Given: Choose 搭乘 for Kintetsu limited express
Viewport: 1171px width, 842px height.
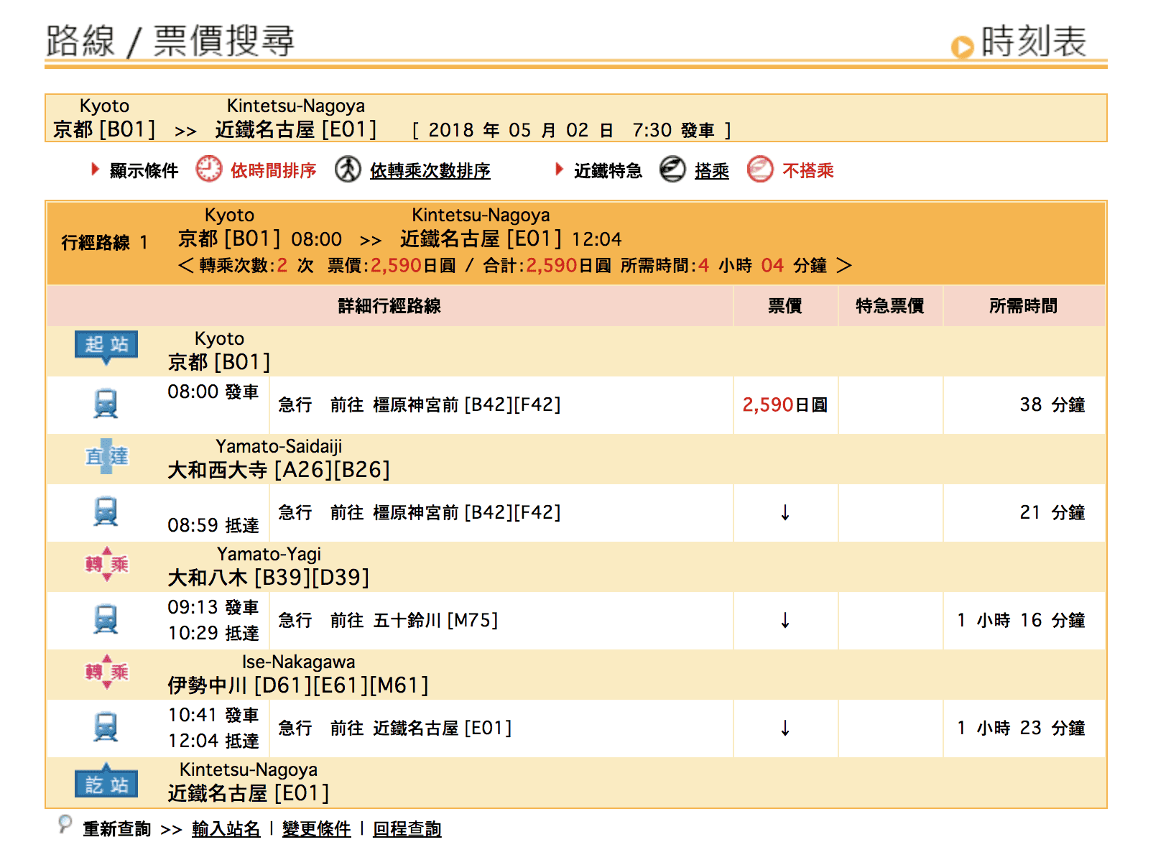Looking at the screenshot, I should coord(711,170).
